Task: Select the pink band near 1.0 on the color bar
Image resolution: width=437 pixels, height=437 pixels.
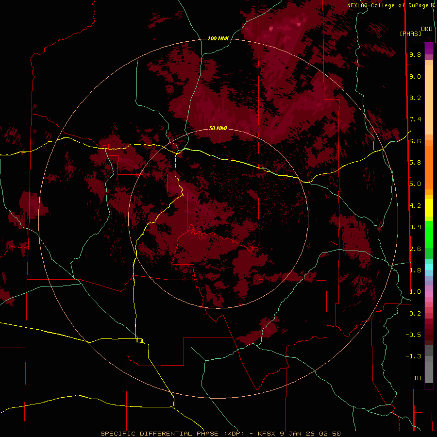Action: pyautogui.click(x=429, y=294)
